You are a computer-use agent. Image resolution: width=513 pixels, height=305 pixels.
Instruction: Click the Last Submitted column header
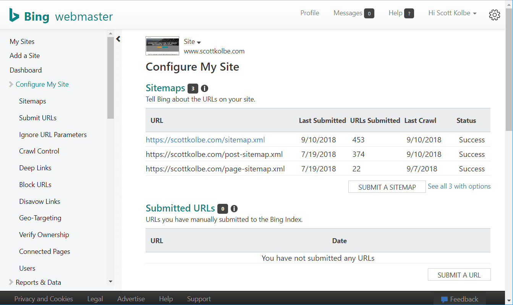tap(322, 120)
